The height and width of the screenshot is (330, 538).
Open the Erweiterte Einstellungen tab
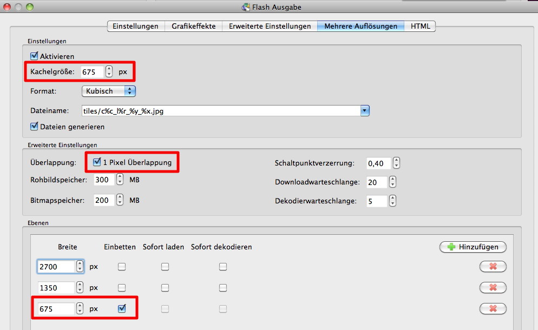click(270, 26)
